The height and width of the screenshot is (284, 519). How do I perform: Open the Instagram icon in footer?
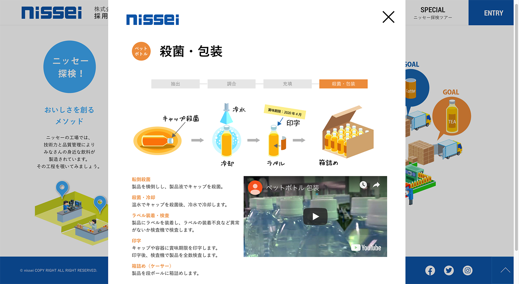(467, 270)
